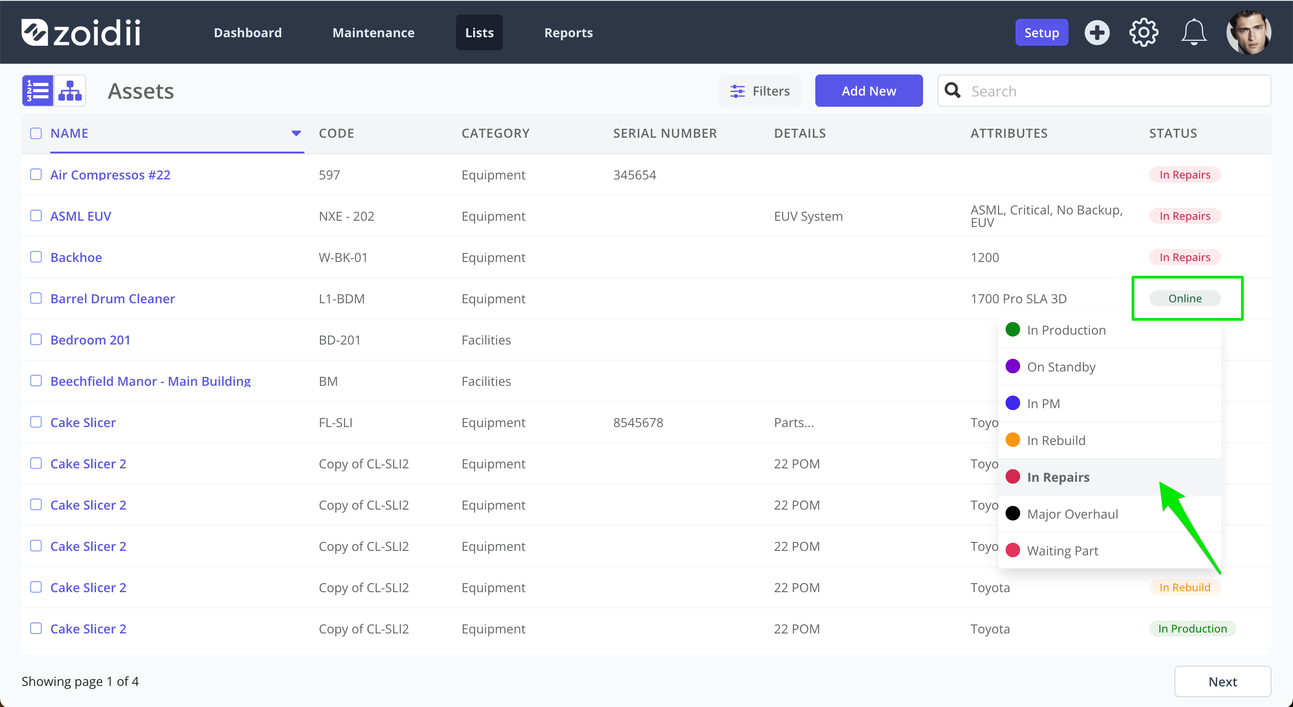Check the ASML EUV row checkbox
The width and height of the screenshot is (1293, 707).
tap(35, 216)
